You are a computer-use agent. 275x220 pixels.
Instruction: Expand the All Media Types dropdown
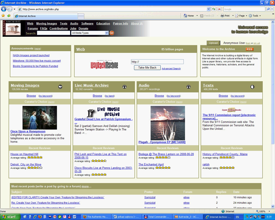[x=107, y=33]
